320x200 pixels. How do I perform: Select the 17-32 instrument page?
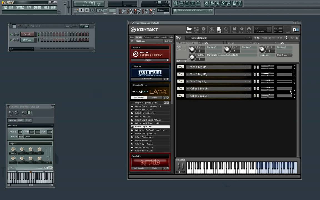click(264, 38)
